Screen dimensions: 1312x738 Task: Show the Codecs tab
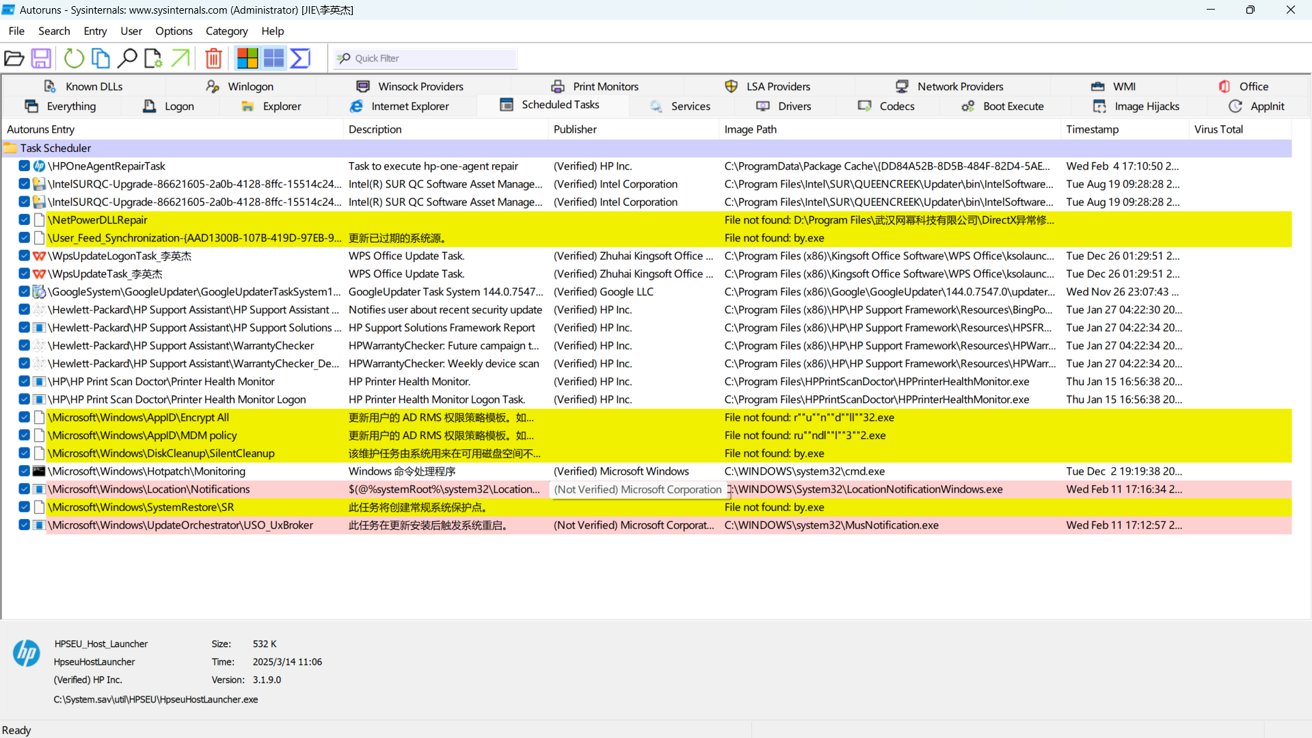click(887, 106)
